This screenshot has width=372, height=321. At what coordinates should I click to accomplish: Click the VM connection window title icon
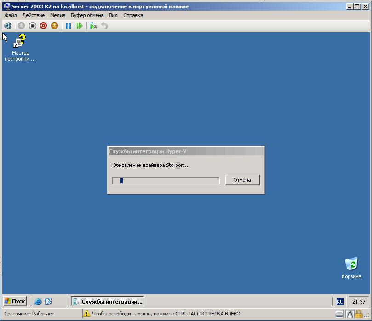7,6
